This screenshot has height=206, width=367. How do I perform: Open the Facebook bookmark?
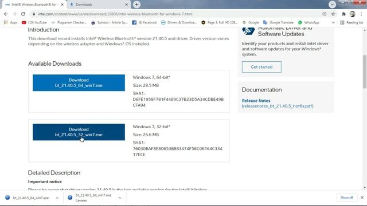coord(145,22)
